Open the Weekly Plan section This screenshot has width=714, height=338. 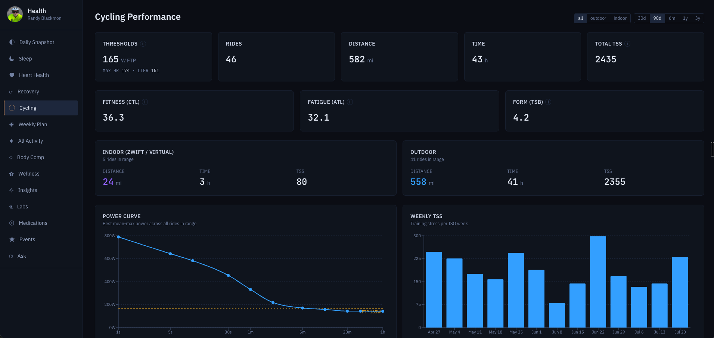click(x=41, y=124)
